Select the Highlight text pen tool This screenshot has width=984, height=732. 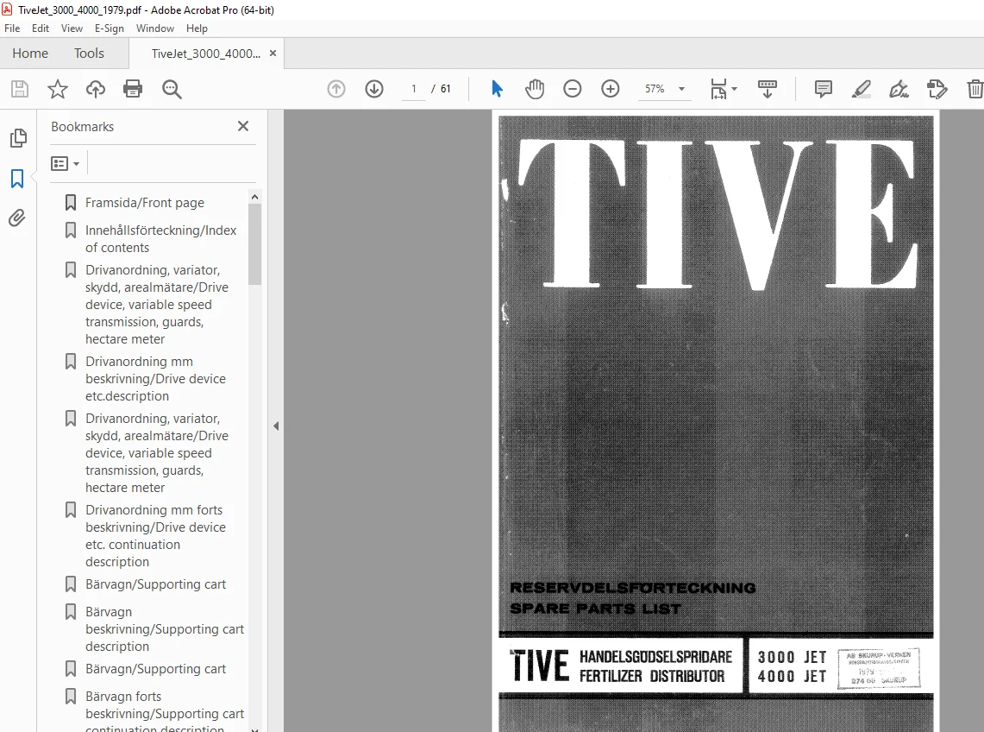tap(861, 89)
